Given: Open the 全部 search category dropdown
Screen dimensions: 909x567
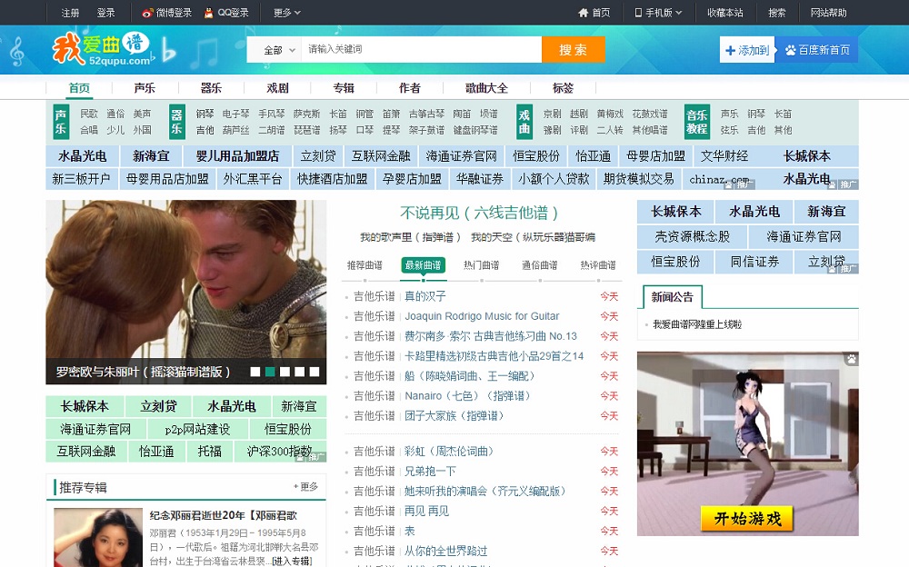Looking at the screenshot, I should (x=279, y=50).
